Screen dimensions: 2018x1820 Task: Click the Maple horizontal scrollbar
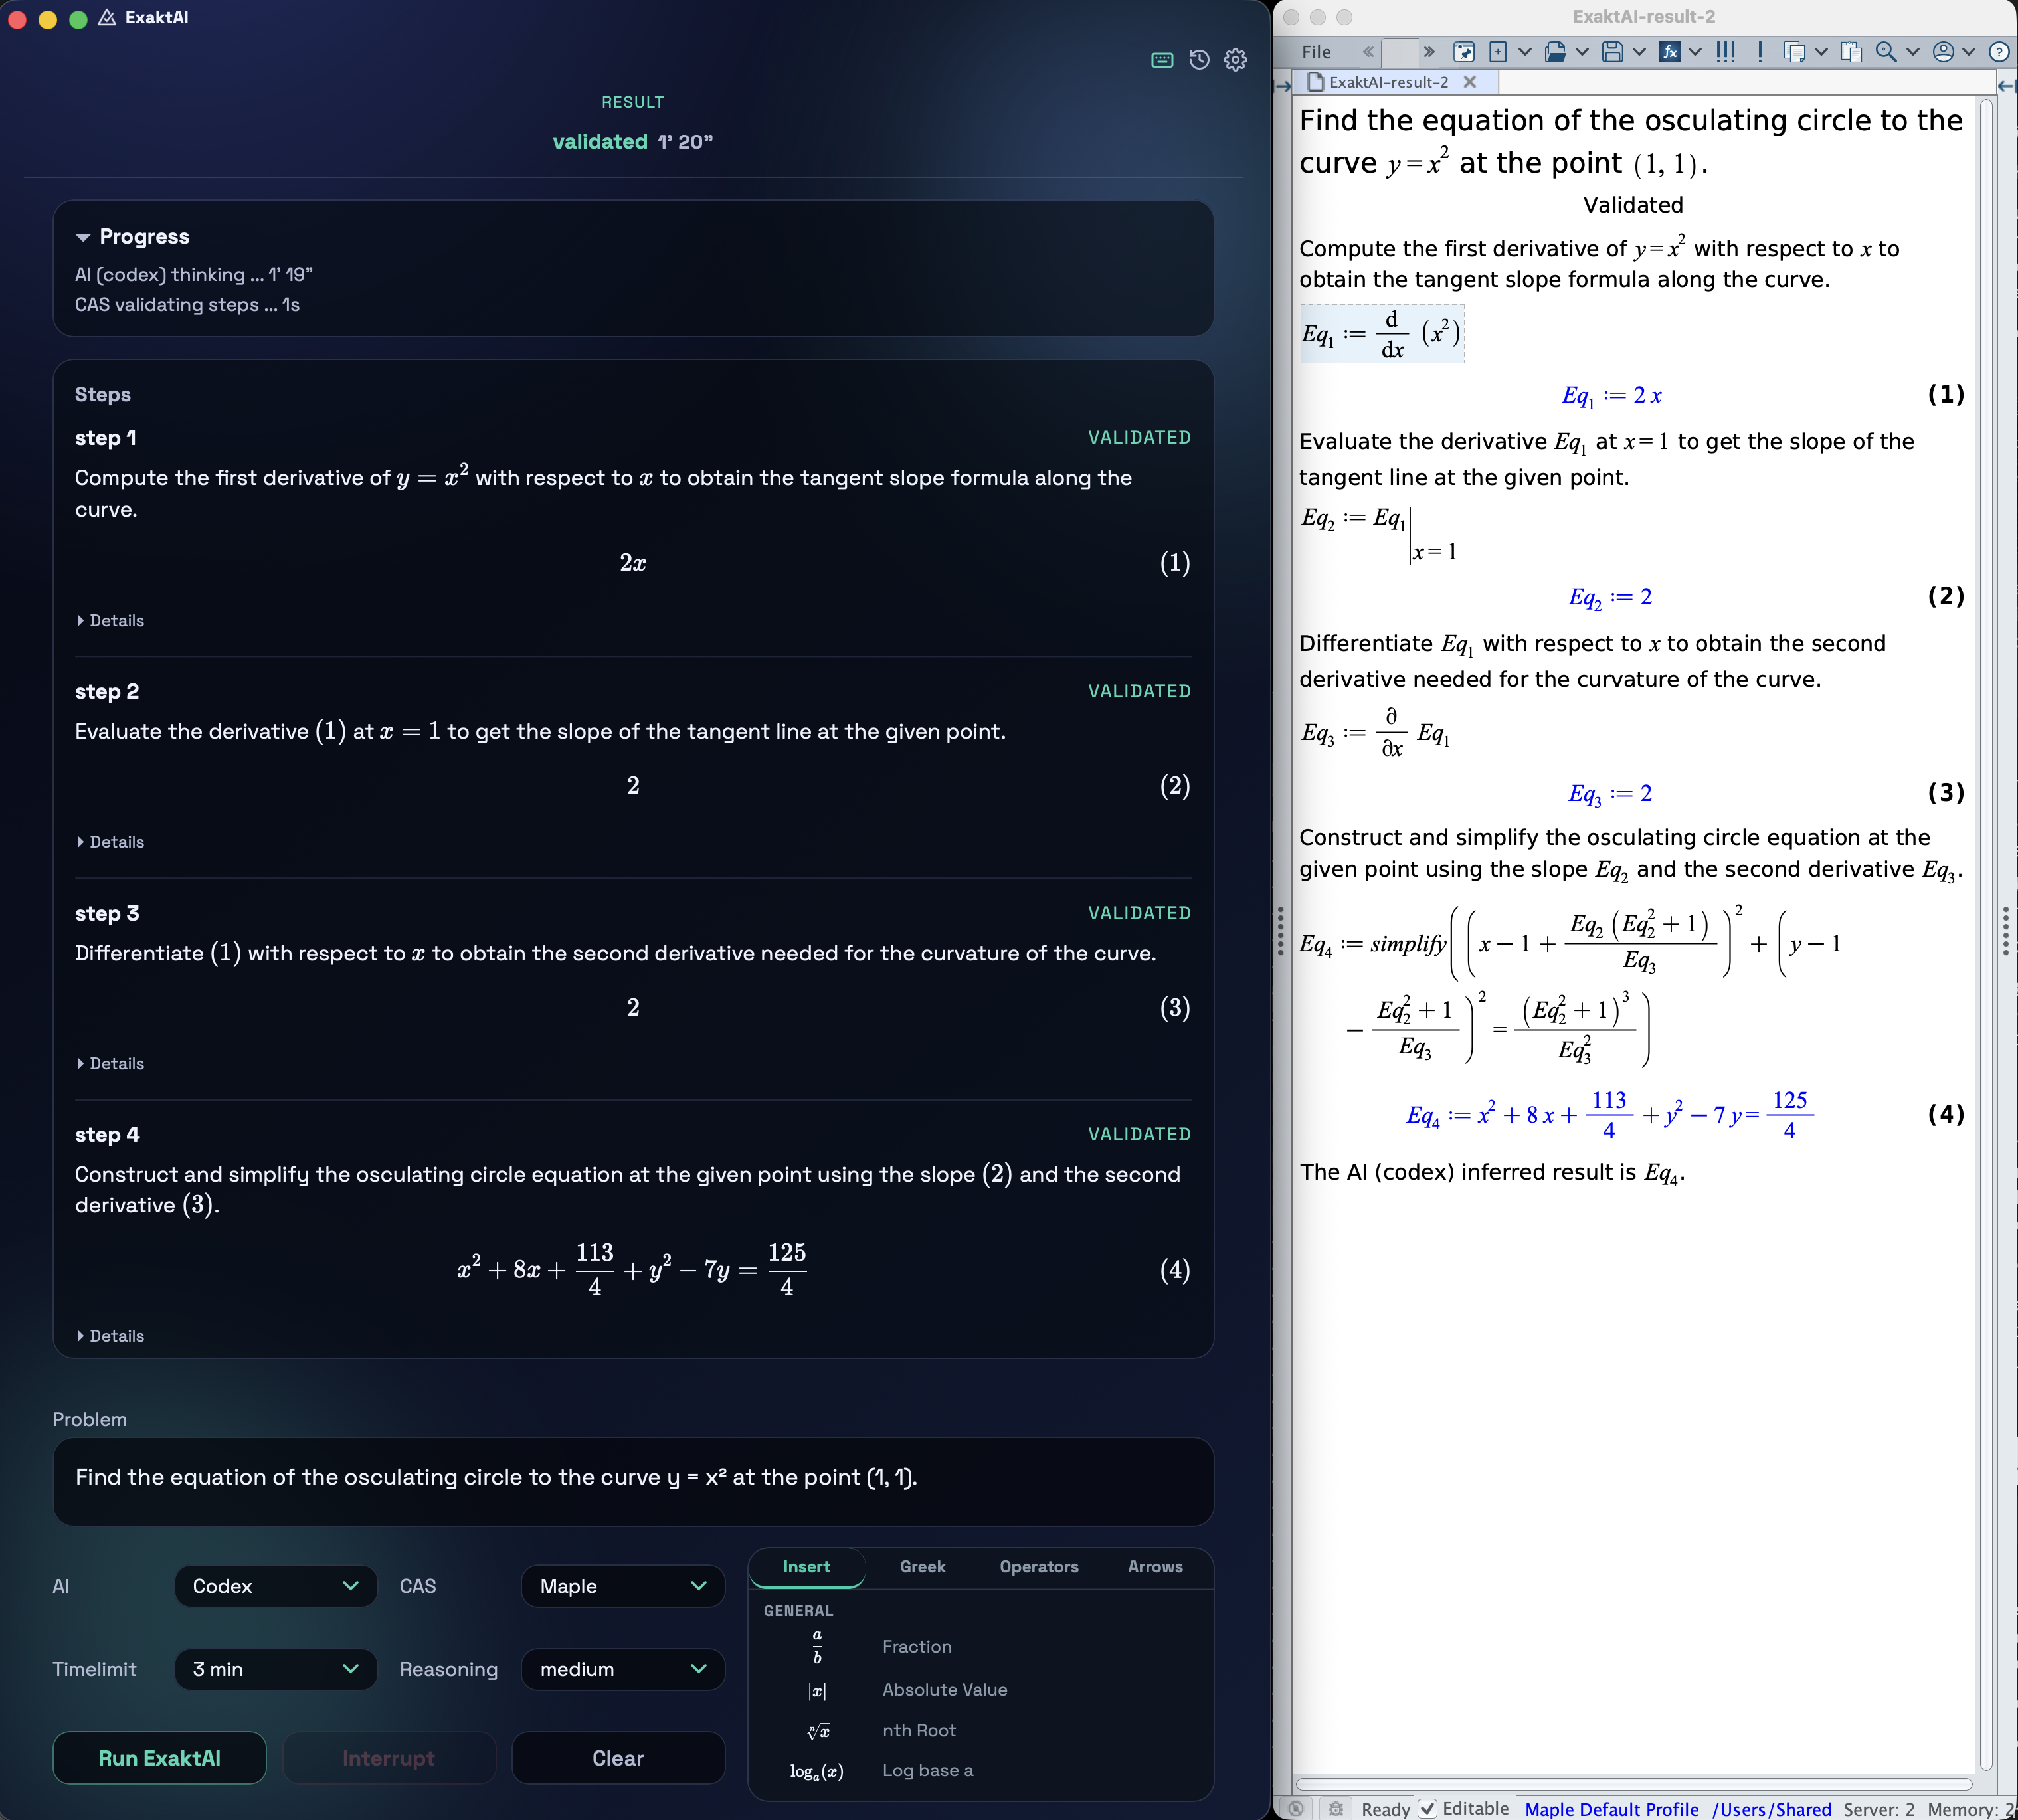pyautogui.click(x=1634, y=1784)
